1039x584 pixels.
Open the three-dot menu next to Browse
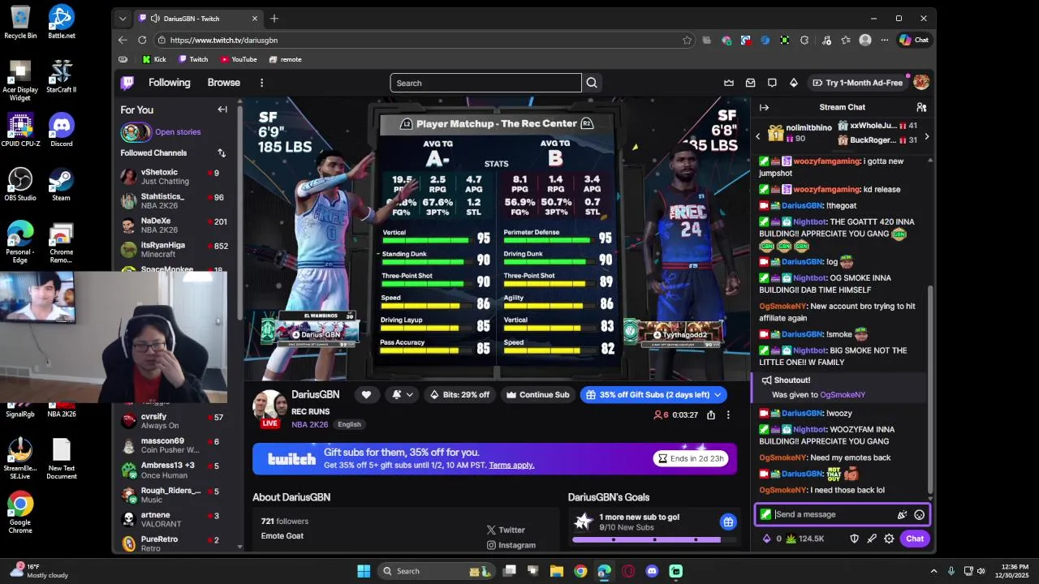(261, 83)
